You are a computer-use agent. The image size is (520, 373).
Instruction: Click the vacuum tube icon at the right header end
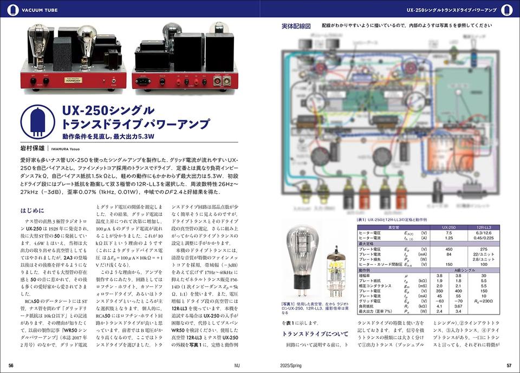pos(506,10)
